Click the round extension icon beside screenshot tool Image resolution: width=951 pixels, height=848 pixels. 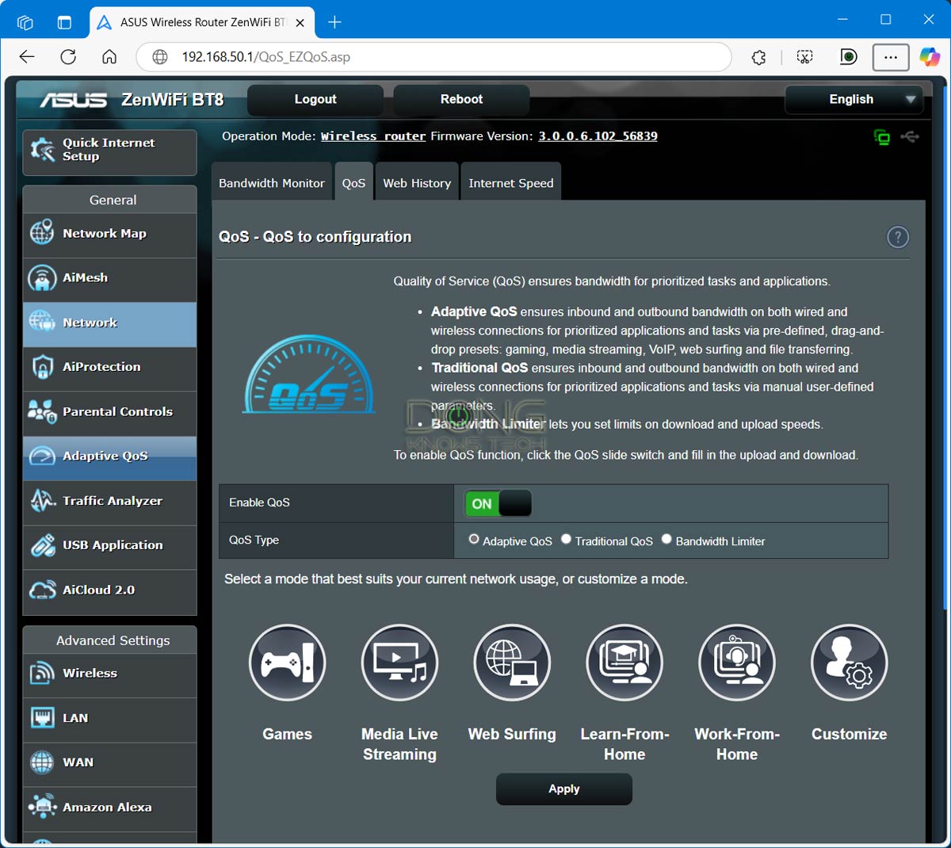(x=848, y=57)
